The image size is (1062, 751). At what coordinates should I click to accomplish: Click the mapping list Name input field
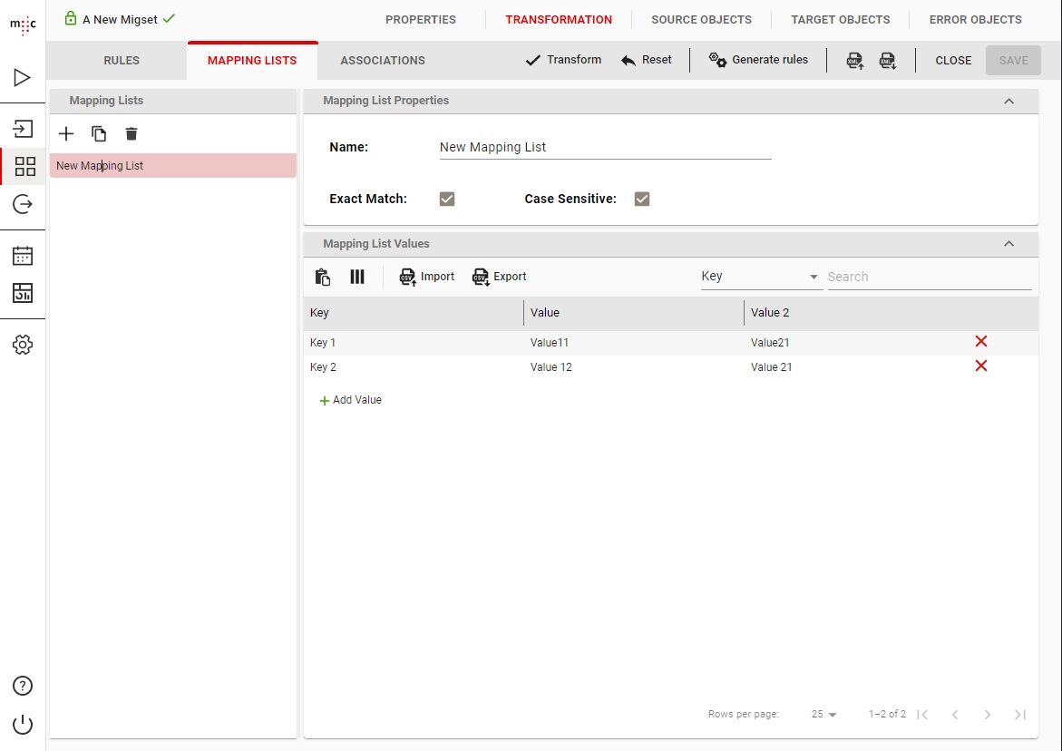(605, 147)
